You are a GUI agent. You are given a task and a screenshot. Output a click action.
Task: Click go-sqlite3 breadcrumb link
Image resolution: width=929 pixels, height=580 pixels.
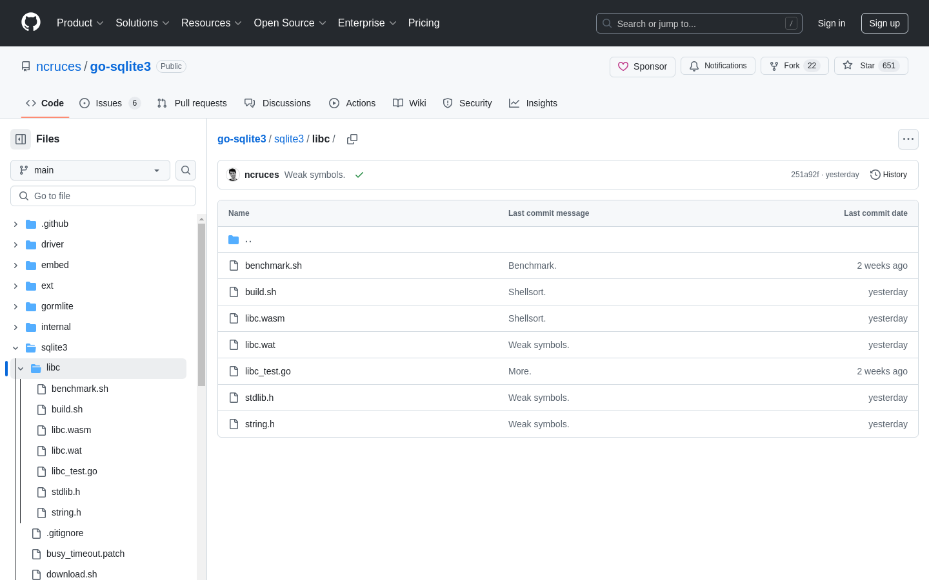pyautogui.click(x=242, y=139)
